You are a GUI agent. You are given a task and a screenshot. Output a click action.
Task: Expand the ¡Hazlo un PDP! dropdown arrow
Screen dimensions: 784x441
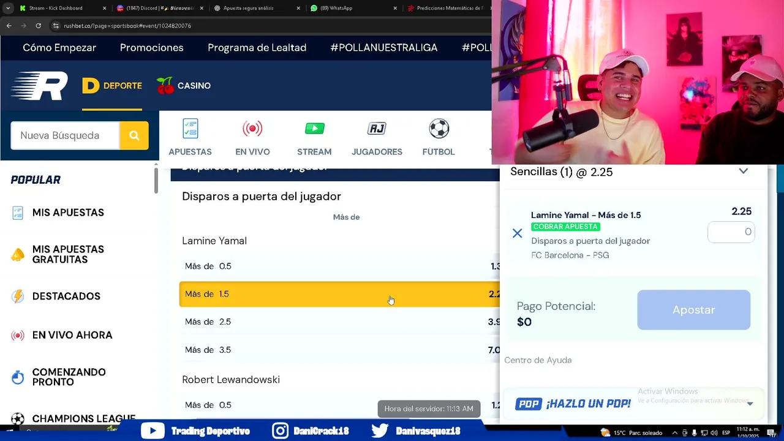750,404
